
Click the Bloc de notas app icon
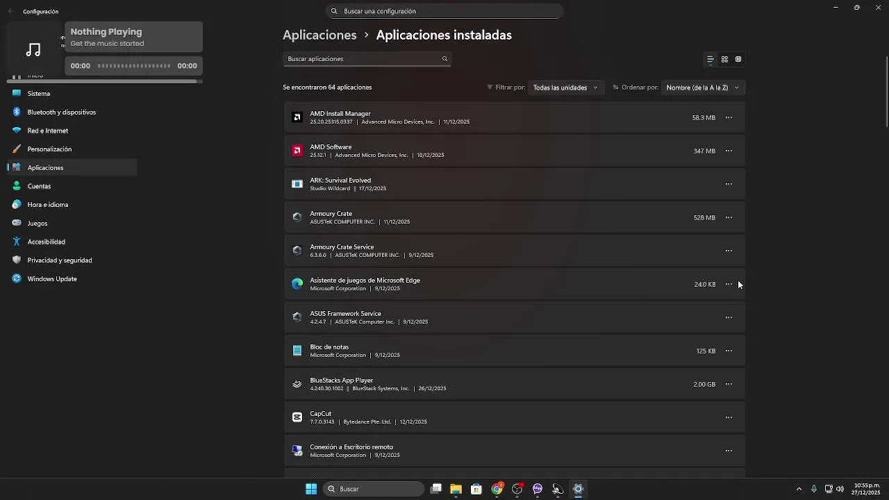(297, 351)
